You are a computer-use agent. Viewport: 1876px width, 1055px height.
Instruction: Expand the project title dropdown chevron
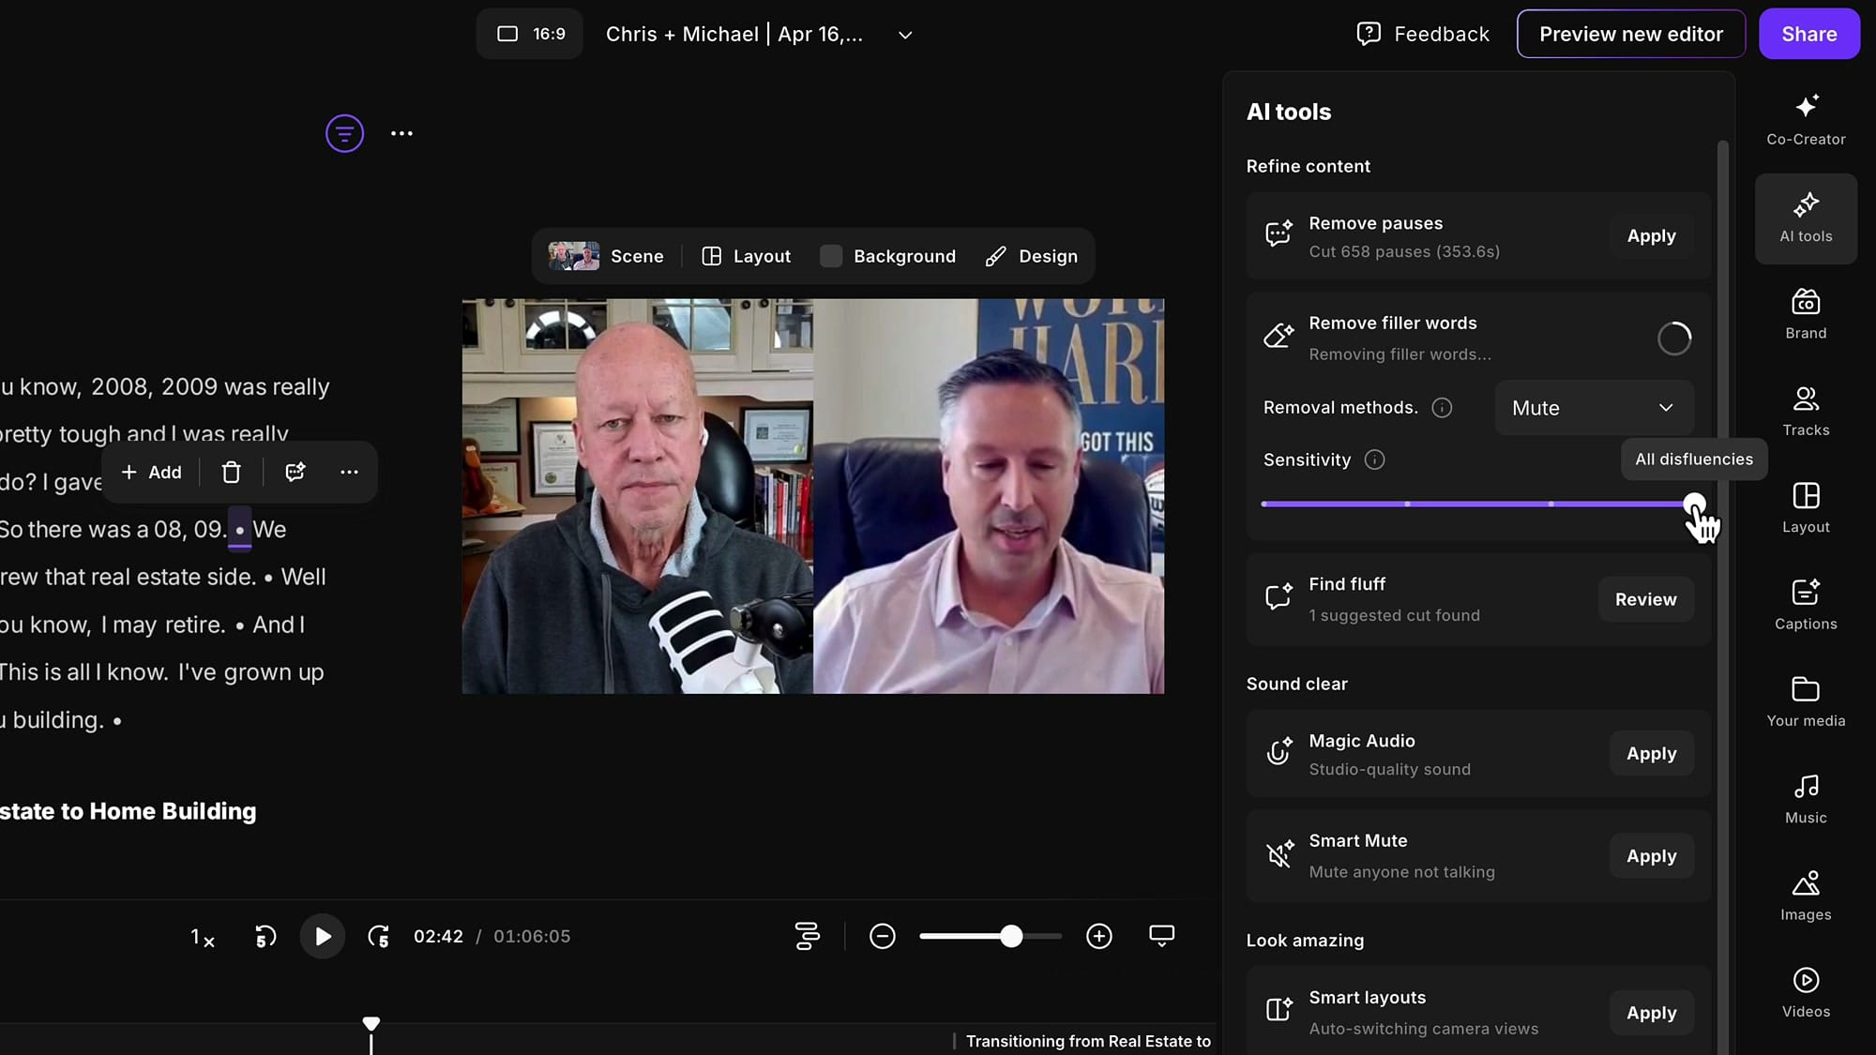(904, 35)
